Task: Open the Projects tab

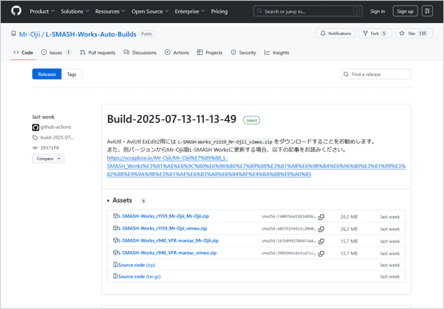Action: coord(210,53)
